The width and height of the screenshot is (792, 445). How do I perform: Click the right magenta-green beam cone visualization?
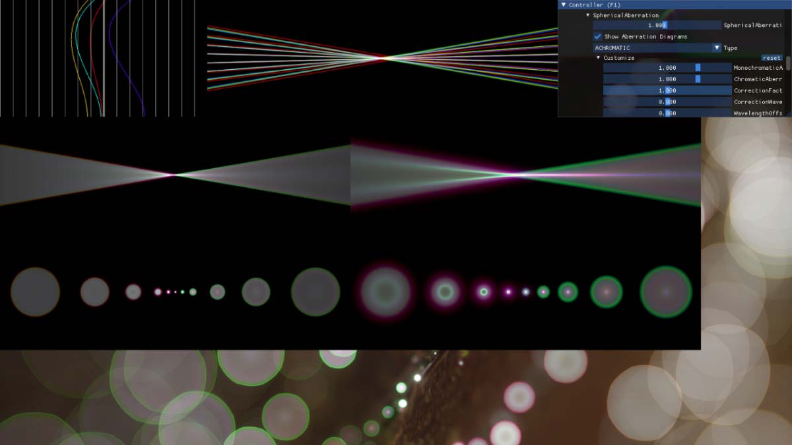coord(525,175)
